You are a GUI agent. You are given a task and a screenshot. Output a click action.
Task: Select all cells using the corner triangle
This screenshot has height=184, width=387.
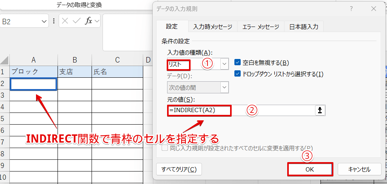(5, 60)
